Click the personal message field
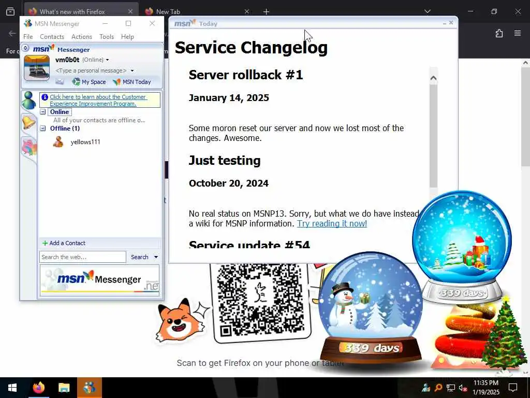This screenshot has width=530, height=398. click(x=91, y=70)
